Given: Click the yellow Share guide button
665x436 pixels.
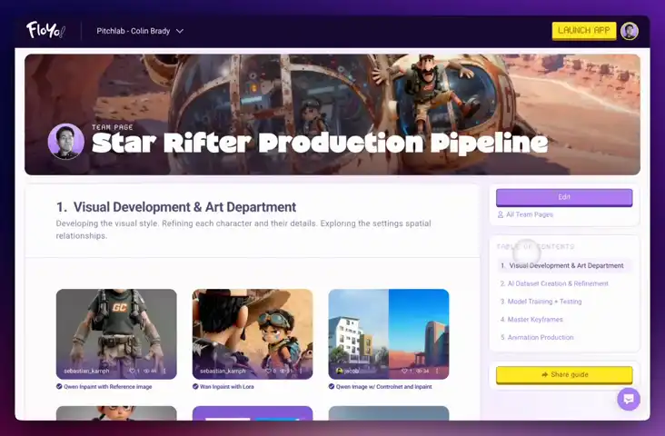Looking at the screenshot, I should (x=563, y=374).
